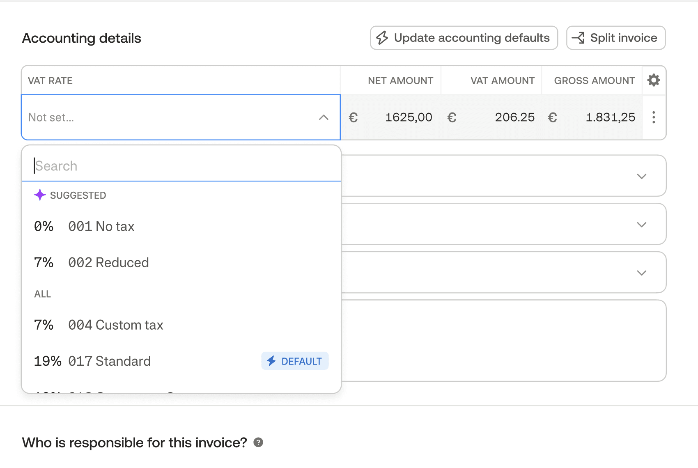Choose 7% 004 Custom tax rate

pos(116,325)
